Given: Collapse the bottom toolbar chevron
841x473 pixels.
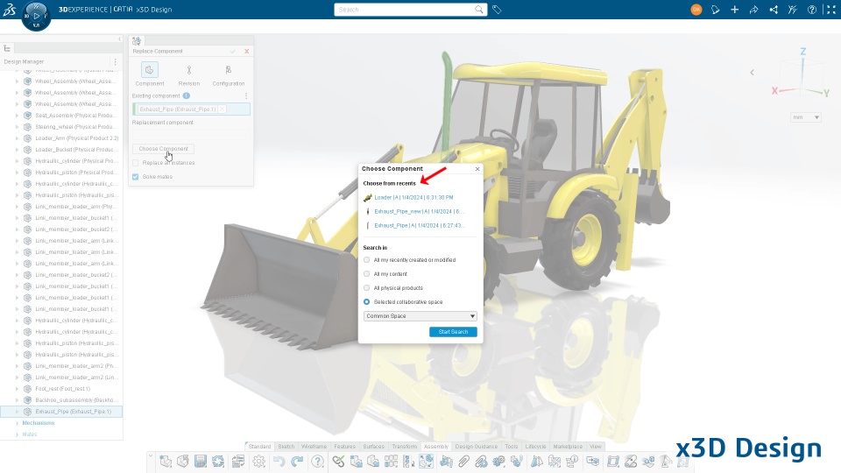Looking at the screenshot, I should [x=151, y=456].
